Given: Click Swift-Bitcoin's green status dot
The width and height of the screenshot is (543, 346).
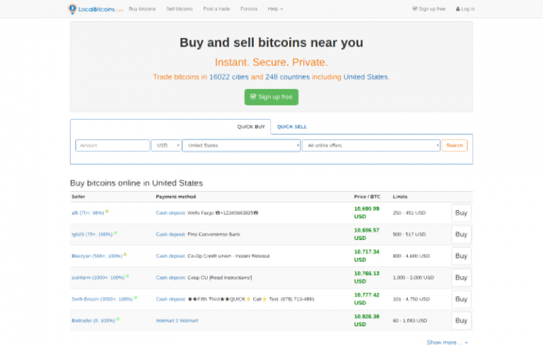Looking at the screenshot, I should (136, 298).
